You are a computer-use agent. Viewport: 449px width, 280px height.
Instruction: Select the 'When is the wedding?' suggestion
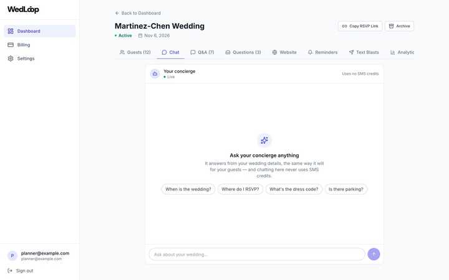pyautogui.click(x=188, y=189)
